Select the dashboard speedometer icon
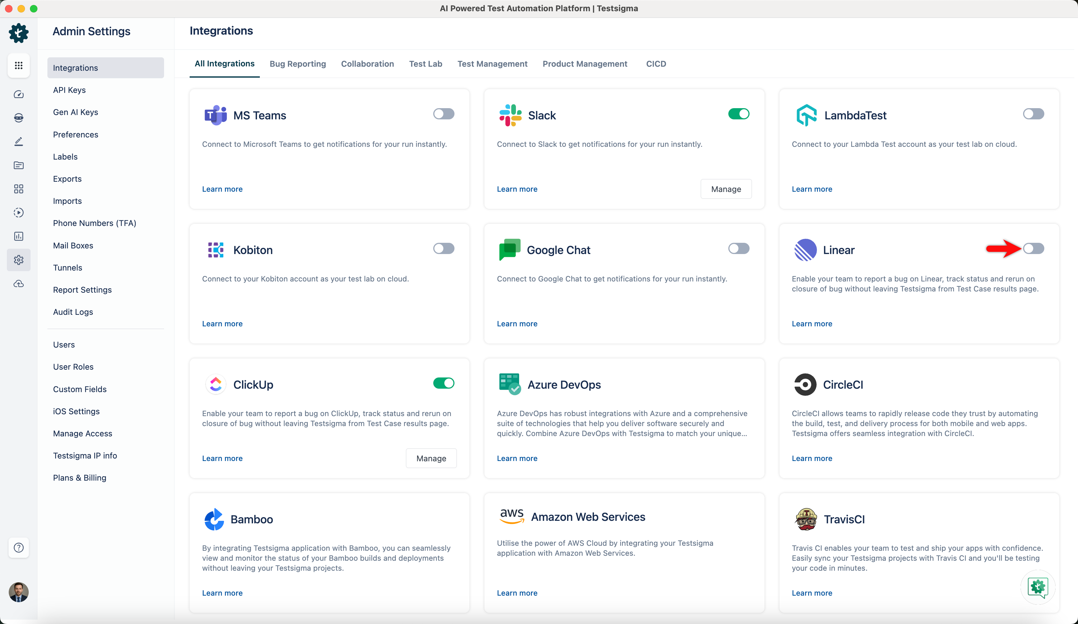The width and height of the screenshot is (1078, 624). point(18,94)
